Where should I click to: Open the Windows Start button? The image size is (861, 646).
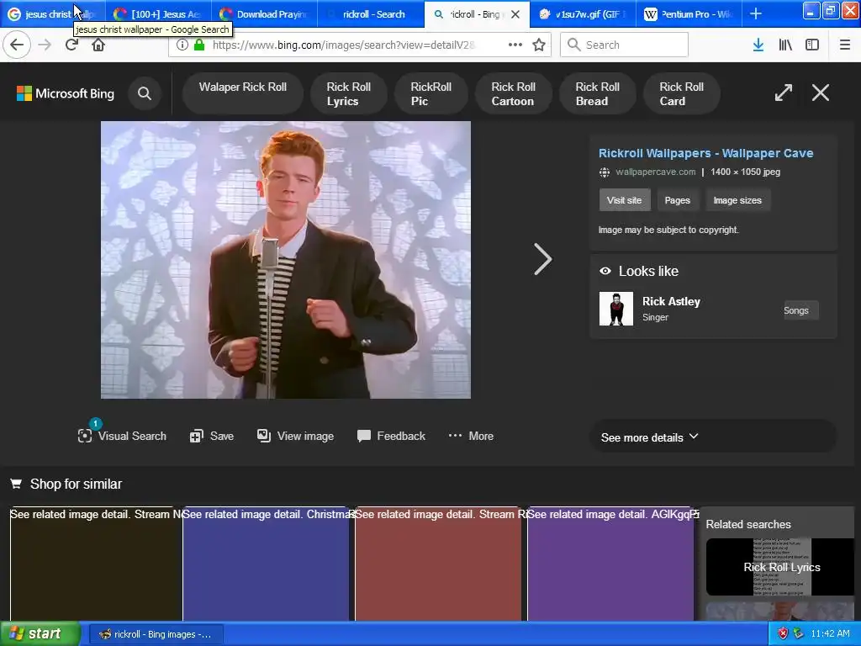pyautogui.click(x=40, y=633)
